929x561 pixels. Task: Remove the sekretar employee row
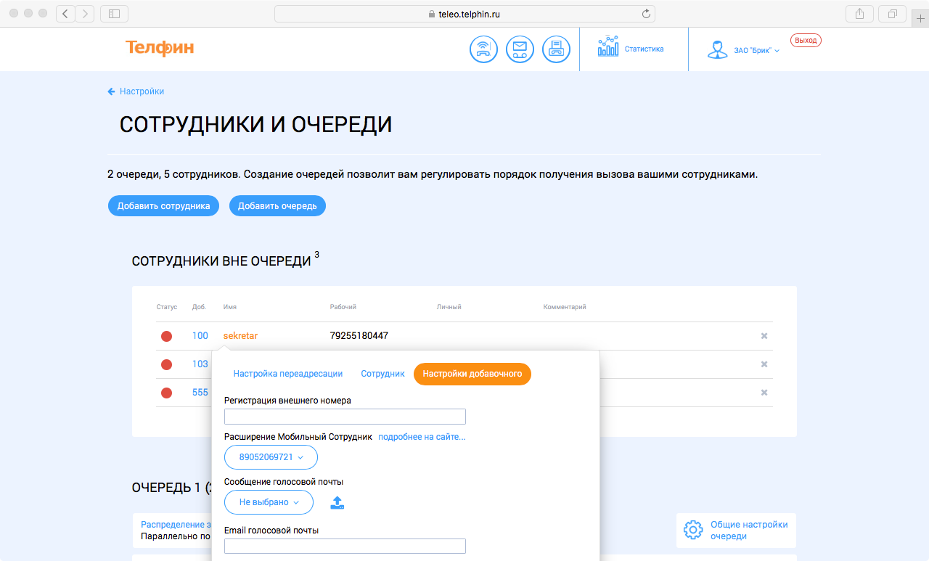[764, 336]
